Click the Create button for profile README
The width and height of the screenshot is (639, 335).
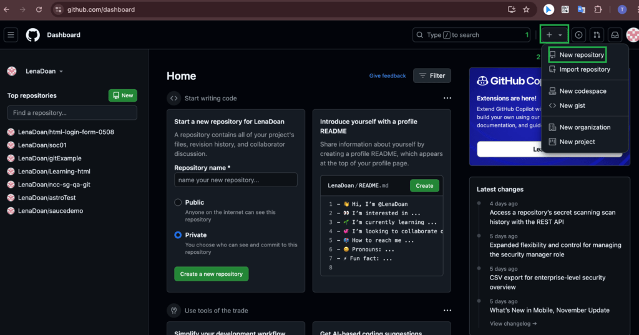424,186
